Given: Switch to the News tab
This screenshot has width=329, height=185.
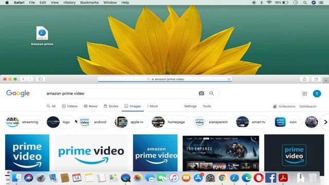Looking at the screenshot, I should 90,106.
